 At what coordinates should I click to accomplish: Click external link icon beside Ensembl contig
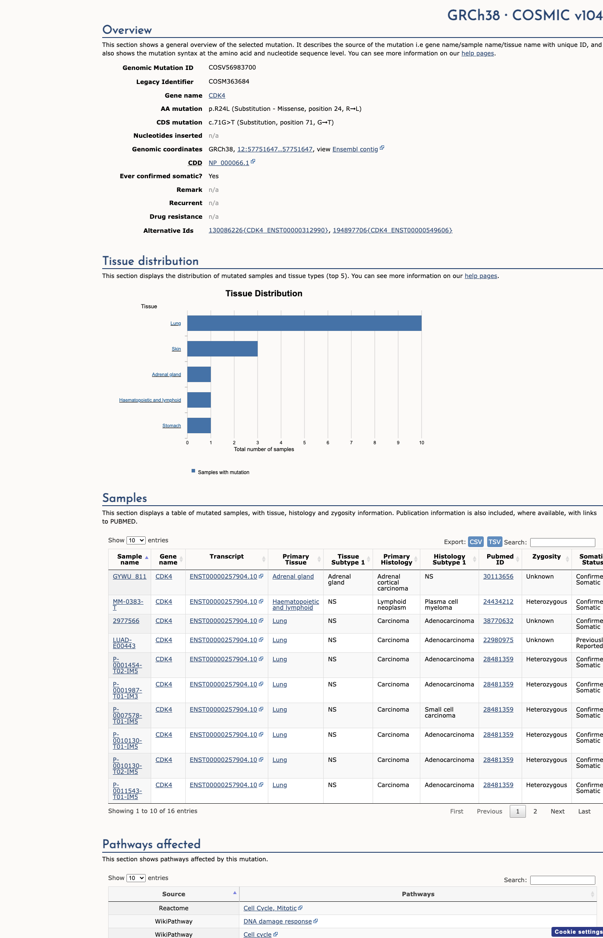[x=382, y=148]
